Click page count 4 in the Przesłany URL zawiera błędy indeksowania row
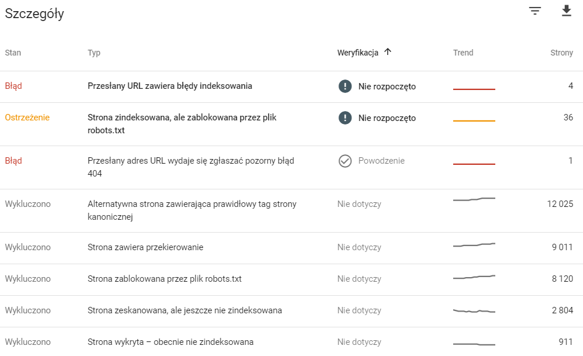The width and height of the screenshot is (583, 356). point(571,86)
